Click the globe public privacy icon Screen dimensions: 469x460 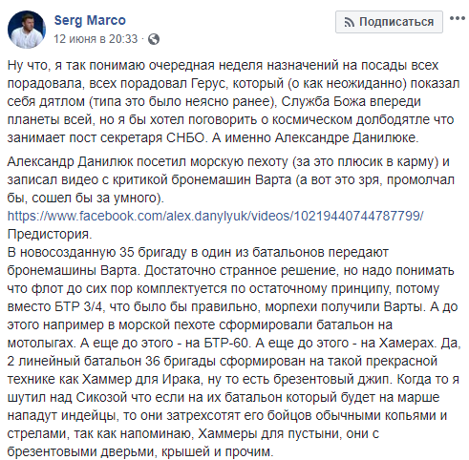154,39
